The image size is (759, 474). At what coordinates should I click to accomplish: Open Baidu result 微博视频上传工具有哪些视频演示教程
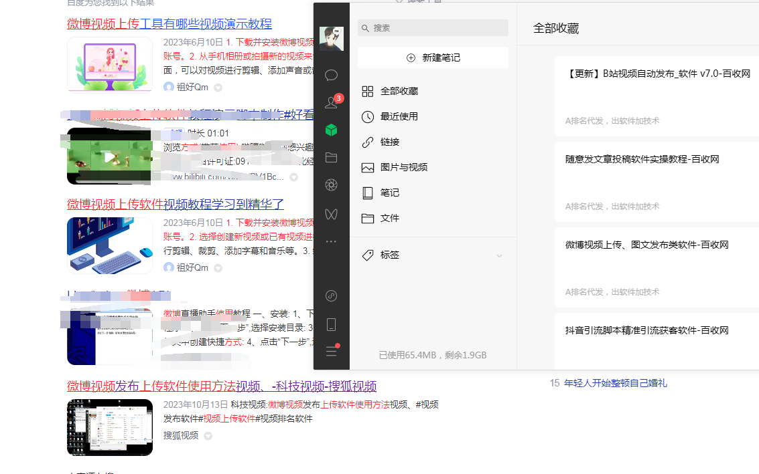[x=169, y=23]
